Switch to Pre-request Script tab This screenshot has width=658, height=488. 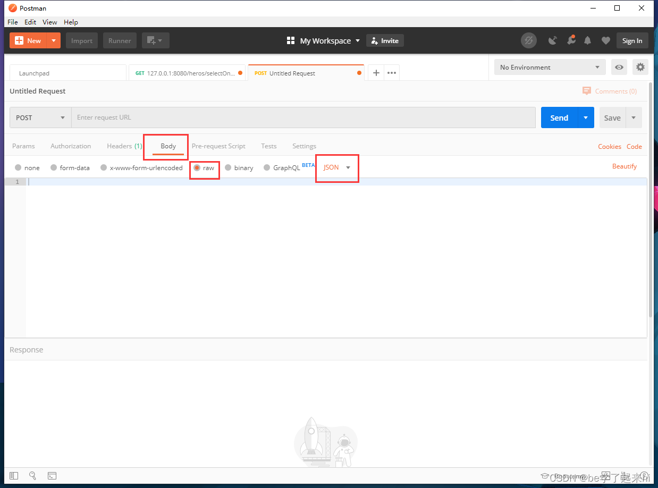(218, 146)
